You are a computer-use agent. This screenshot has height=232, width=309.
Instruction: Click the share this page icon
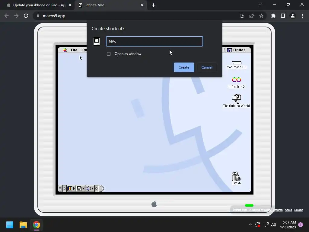click(x=252, y=16)
